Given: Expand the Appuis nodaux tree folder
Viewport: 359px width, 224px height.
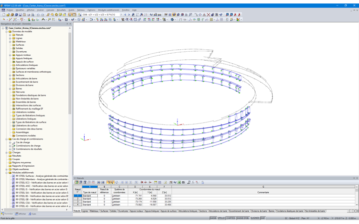Looking at the screenshot, I should 10,55.
